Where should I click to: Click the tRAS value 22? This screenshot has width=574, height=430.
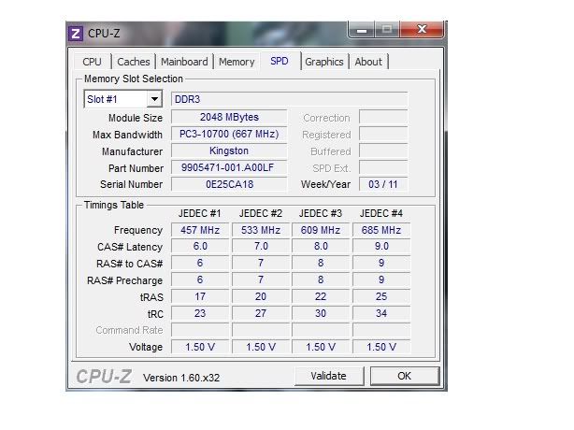point(321,296)
